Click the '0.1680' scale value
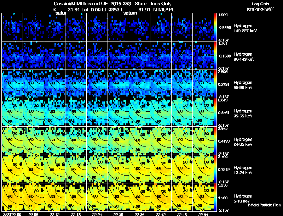The image size is (283, 216). 225,56
